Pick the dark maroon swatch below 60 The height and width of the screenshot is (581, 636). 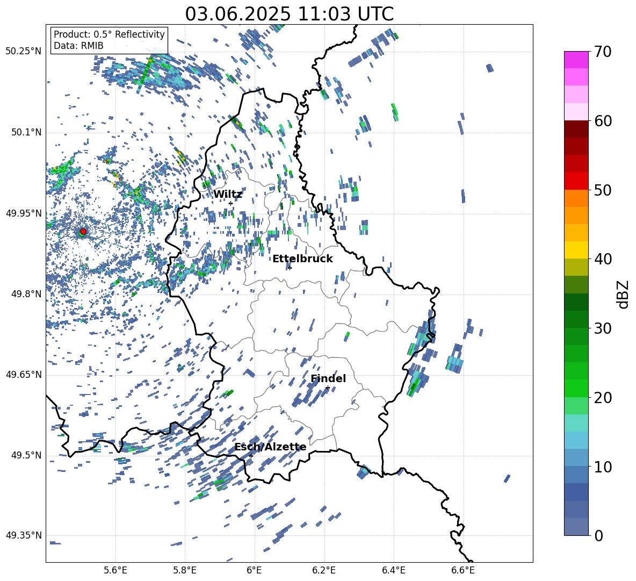(576, 129)
